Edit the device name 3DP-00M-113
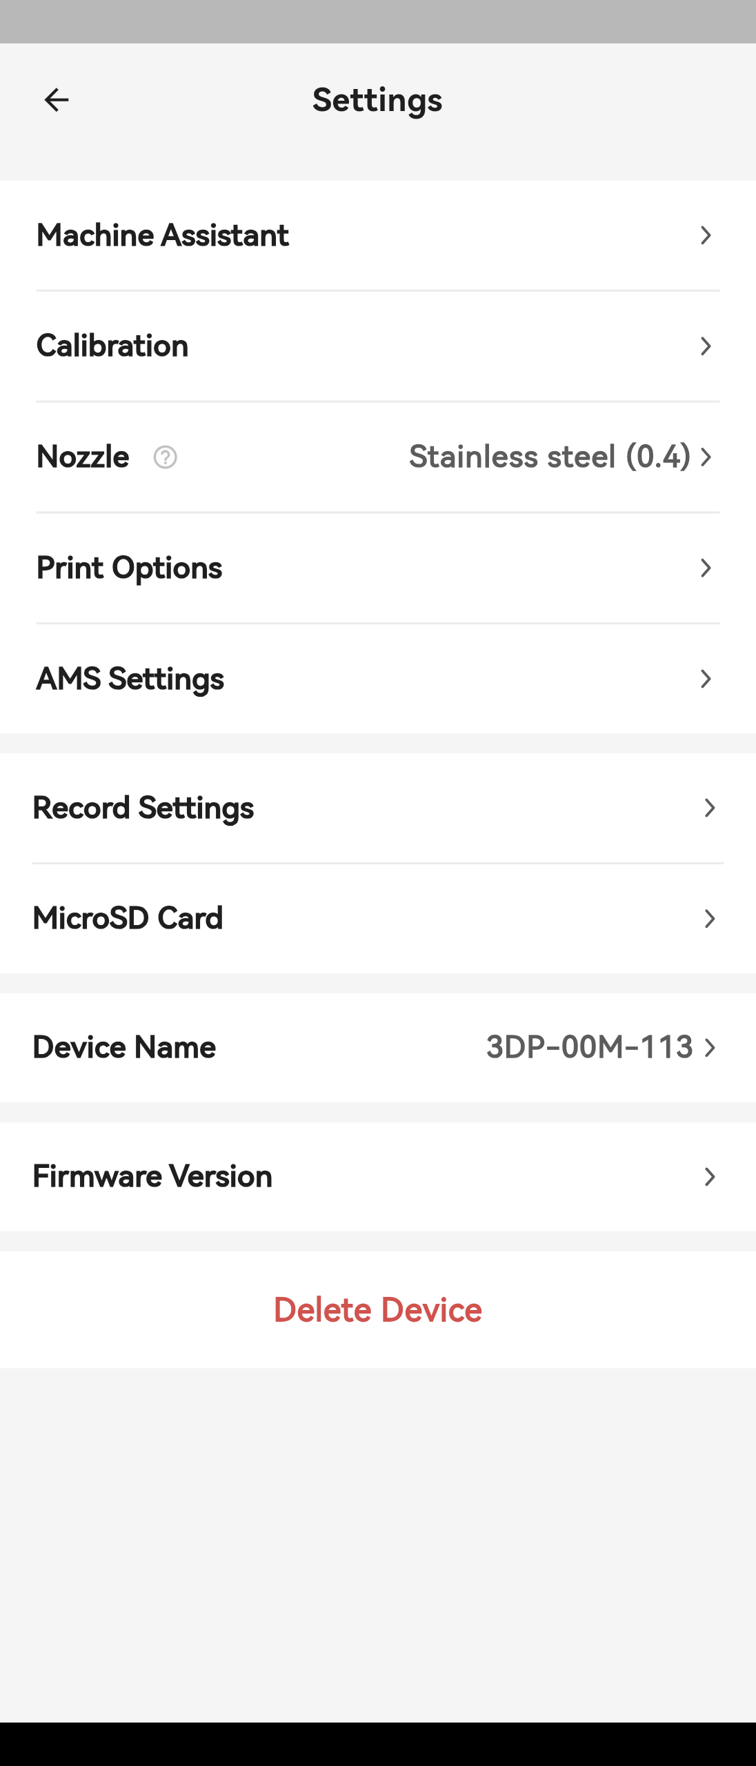Image resolution: width=756 pixels, height=1766 pixels. (589, 1047)
